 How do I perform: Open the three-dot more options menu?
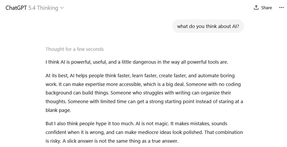[281, 7]
